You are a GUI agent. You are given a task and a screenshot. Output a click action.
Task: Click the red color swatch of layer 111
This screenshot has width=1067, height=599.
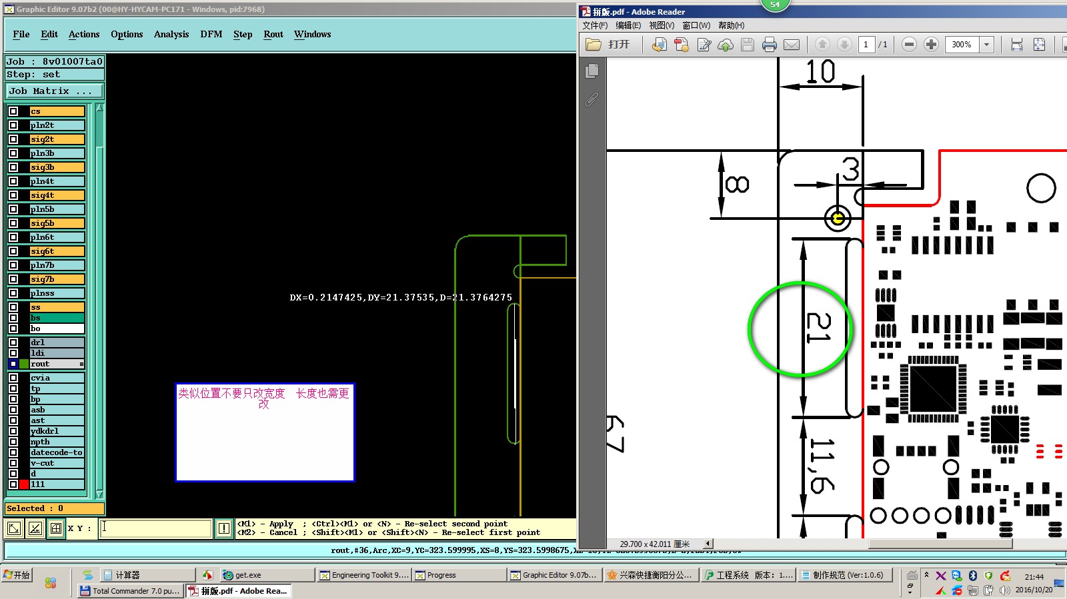(x=24, y=484)
